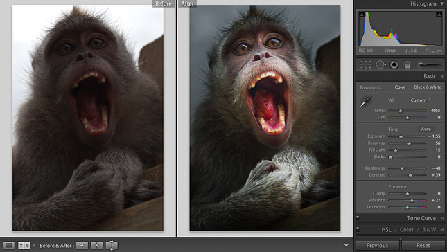The width and height of the screenshot is (447, 252).
Task: Switch to Loupe view mode
Action: pos(9,245)
